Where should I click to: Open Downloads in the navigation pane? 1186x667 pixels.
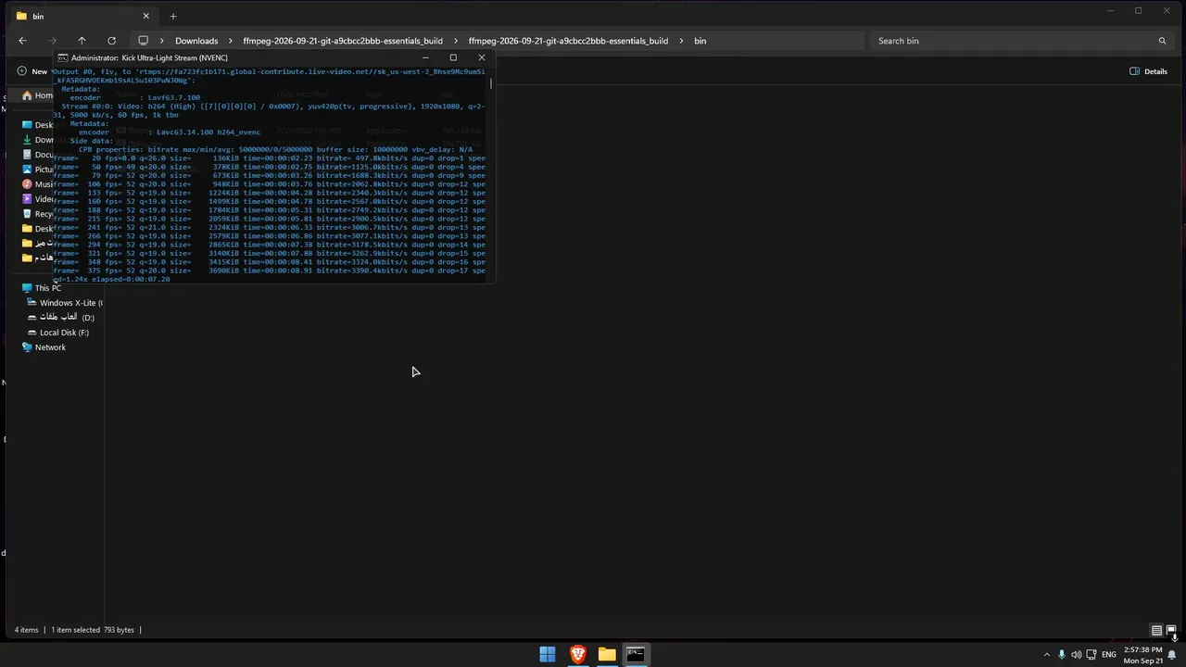(x=37, y=140)
